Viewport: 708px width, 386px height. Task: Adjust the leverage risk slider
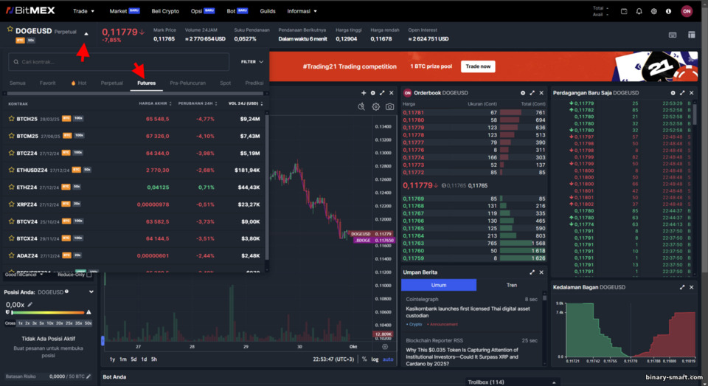point(49,312)
